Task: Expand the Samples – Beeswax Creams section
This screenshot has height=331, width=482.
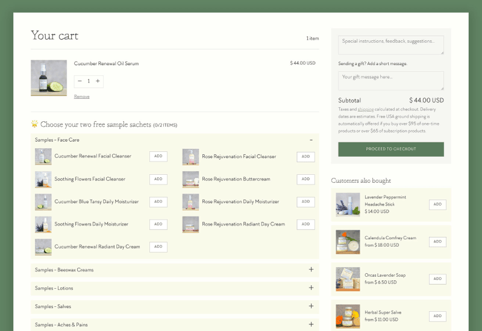Action: [x=311, y=270]
